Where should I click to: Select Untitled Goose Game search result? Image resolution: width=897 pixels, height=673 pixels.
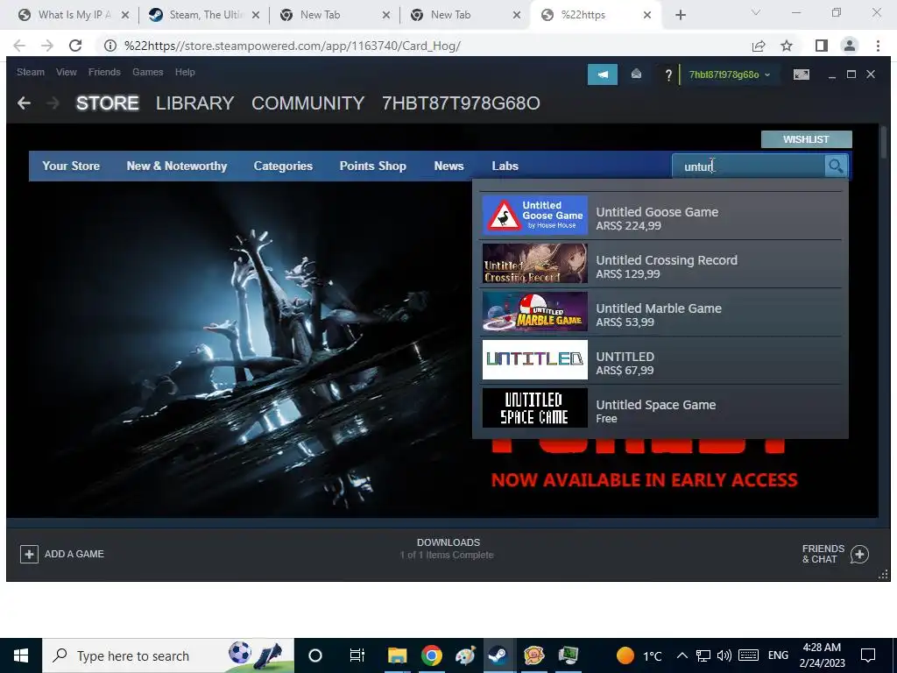(661, 216)
